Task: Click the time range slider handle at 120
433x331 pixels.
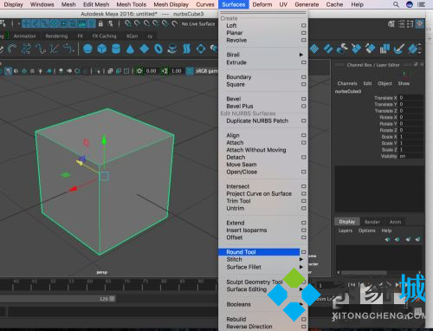Action: point(112,299)
